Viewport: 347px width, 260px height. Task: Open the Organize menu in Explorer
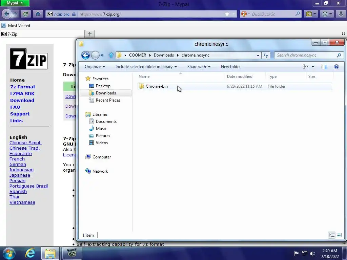[x=95, y=67]
